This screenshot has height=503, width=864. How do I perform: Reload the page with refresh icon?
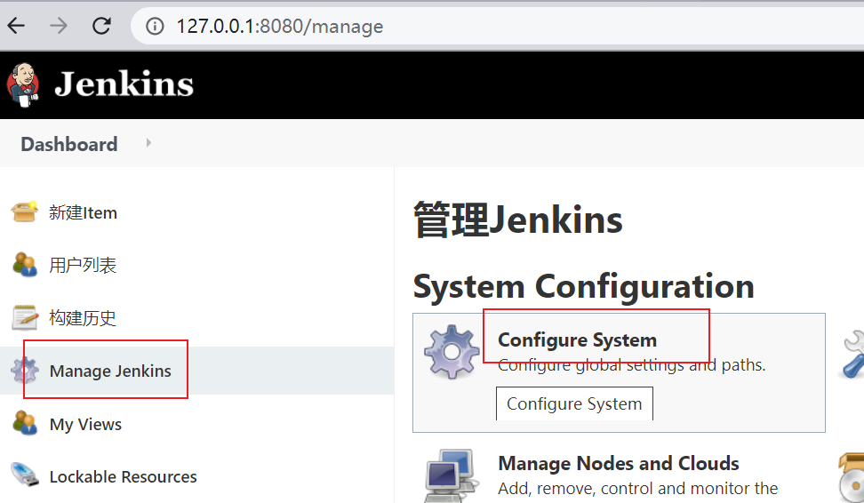point(101,26)
